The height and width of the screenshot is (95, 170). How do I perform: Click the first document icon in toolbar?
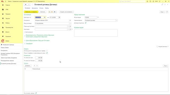pos(49,12)
